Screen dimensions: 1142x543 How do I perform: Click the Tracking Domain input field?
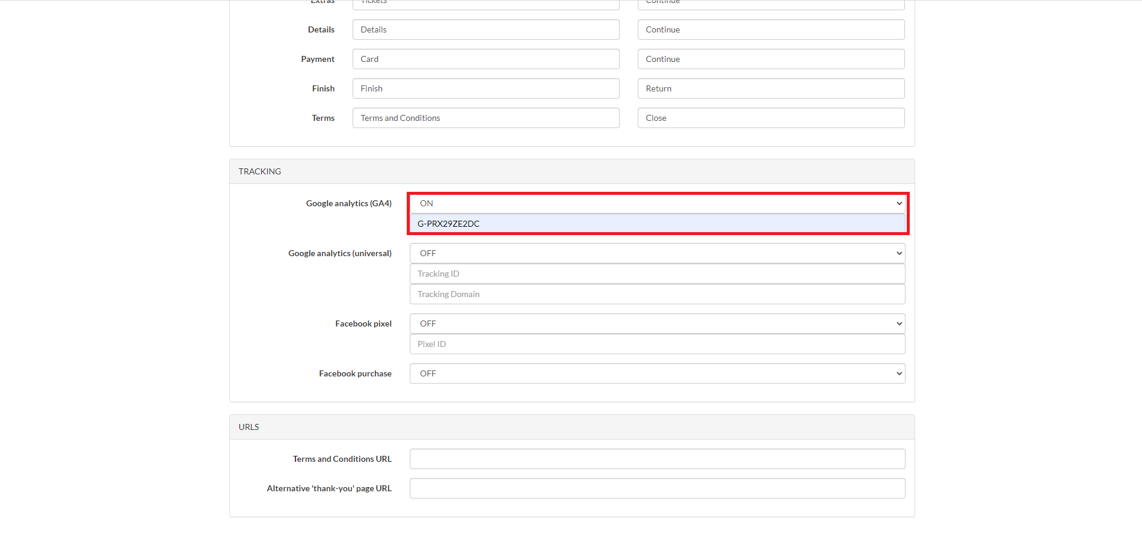(x=657, y=294)
